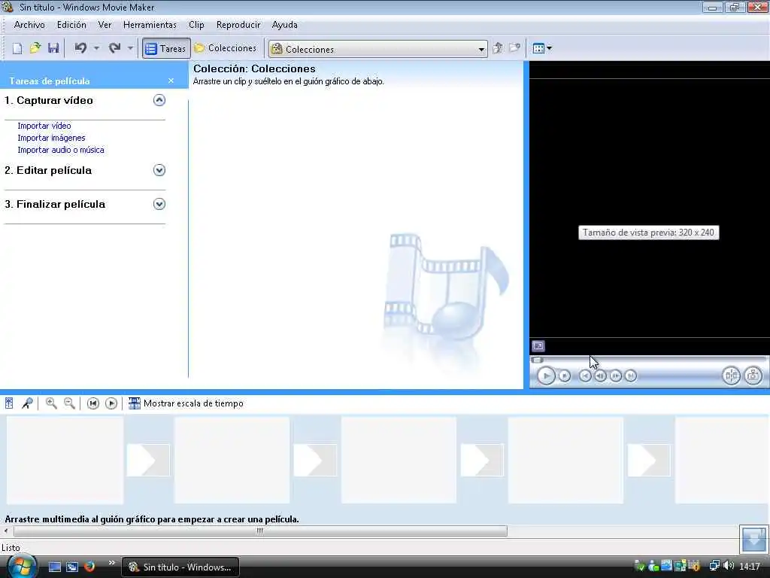This screenshot has height=578, width=770.
Task: Narrate the timeline with the microphone icon
Action: [x=27, y=403]
